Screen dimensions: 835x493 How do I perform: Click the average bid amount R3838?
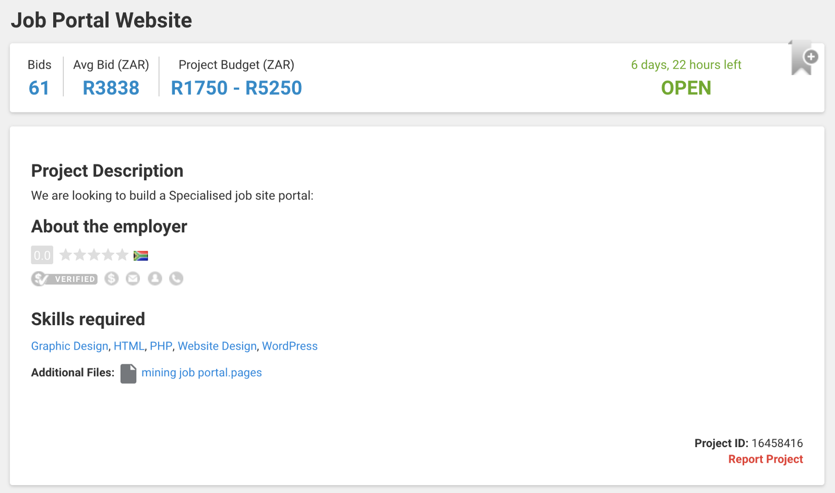(x=111, y=88)
